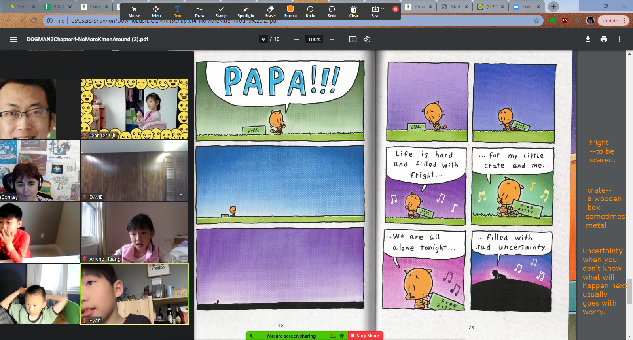633x340 pixels.
Task: Switch to the 'My D' Drive tab
Action: click(22, 7)
